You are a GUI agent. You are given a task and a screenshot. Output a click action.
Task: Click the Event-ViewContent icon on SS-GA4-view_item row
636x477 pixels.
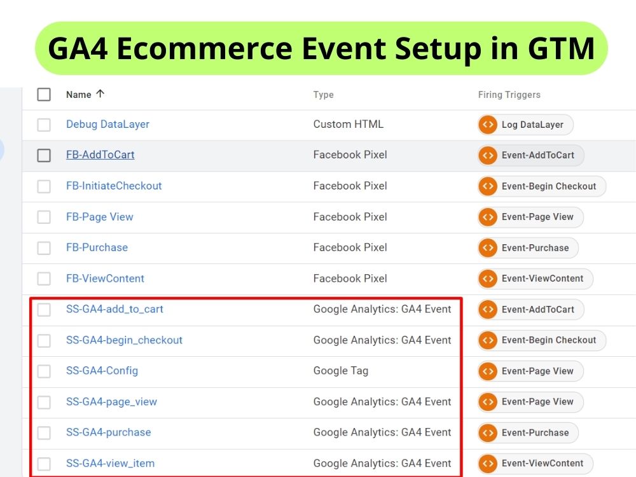click(487, 463)
